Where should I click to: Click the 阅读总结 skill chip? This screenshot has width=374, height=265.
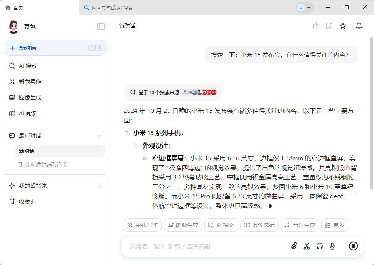(x=259, y=225)
